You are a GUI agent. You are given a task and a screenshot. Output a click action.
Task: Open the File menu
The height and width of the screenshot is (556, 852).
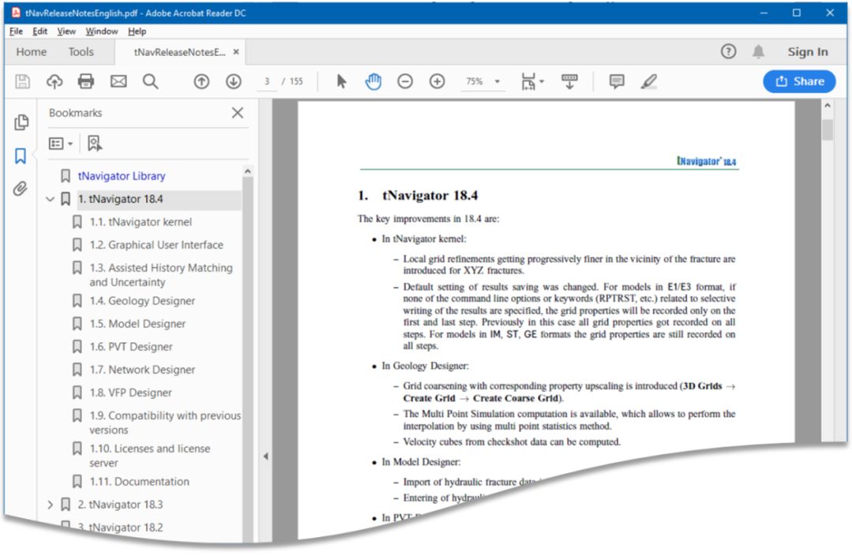coord(17,31)
